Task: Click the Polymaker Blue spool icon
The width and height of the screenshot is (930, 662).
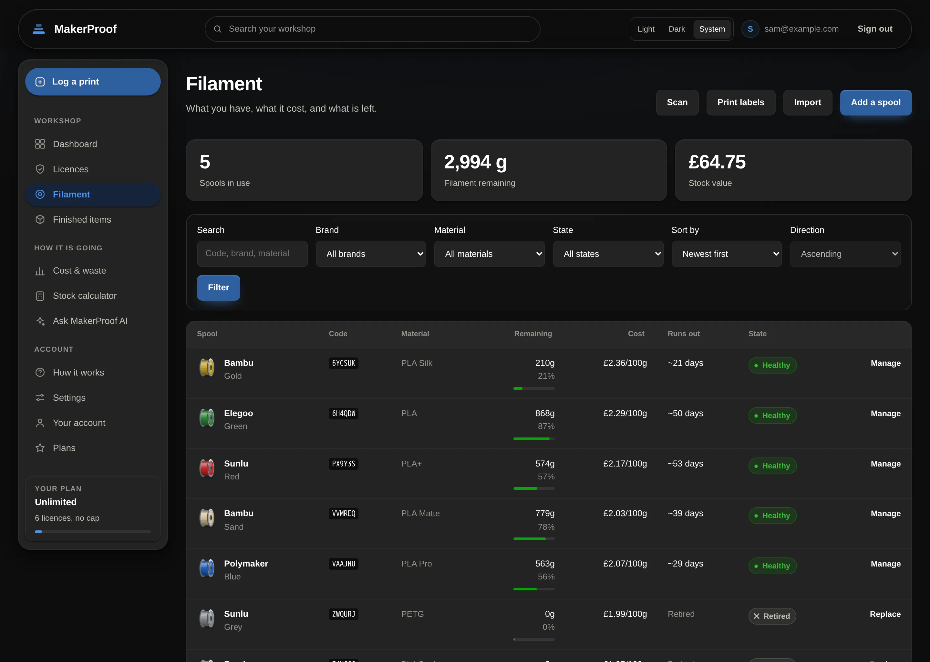Action: pyautogui.click(x=207, y=568)
